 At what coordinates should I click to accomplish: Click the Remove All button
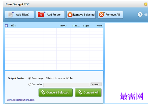[x=110, y=15]
